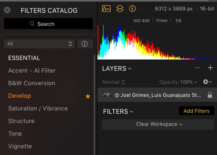
Task: Collapse the FILTERS section header
Action: point(118,111)
